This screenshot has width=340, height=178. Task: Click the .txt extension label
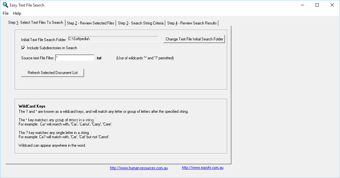99,58
